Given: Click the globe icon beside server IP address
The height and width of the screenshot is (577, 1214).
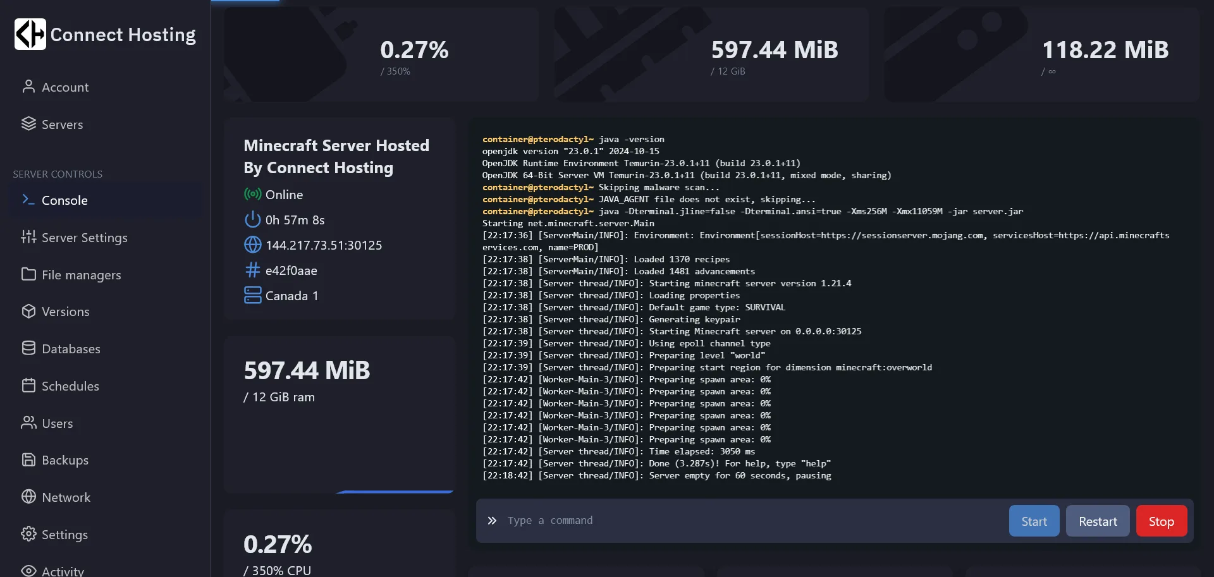Looking at the screenshot, I should pos(252,245).
